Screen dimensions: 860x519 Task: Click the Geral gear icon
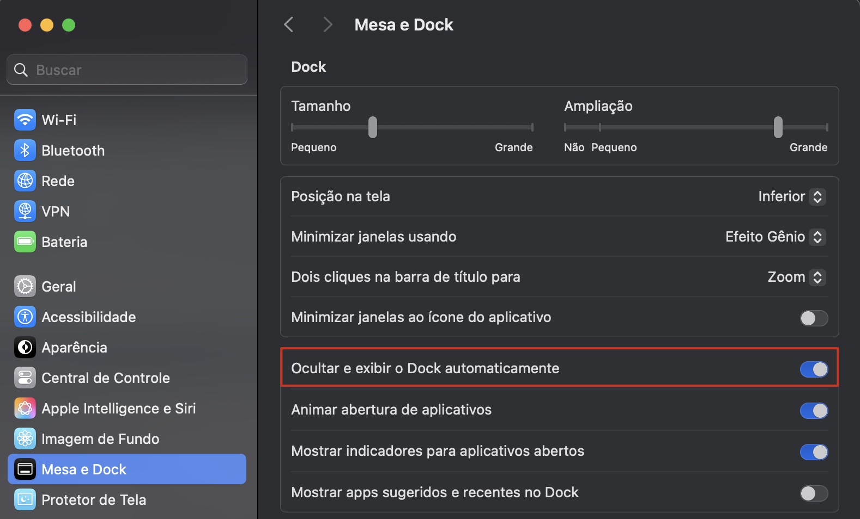tap(25, 286)
